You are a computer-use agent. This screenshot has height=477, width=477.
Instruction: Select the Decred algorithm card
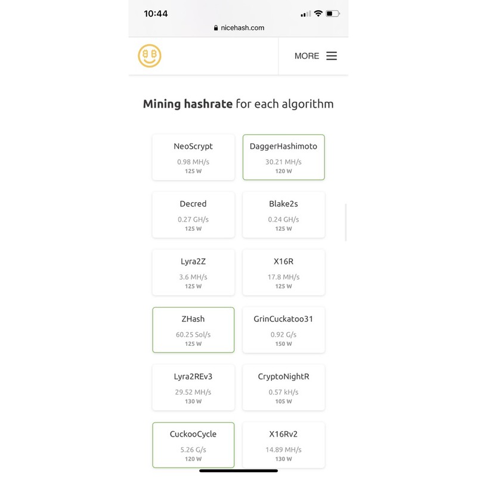point(193,215)
